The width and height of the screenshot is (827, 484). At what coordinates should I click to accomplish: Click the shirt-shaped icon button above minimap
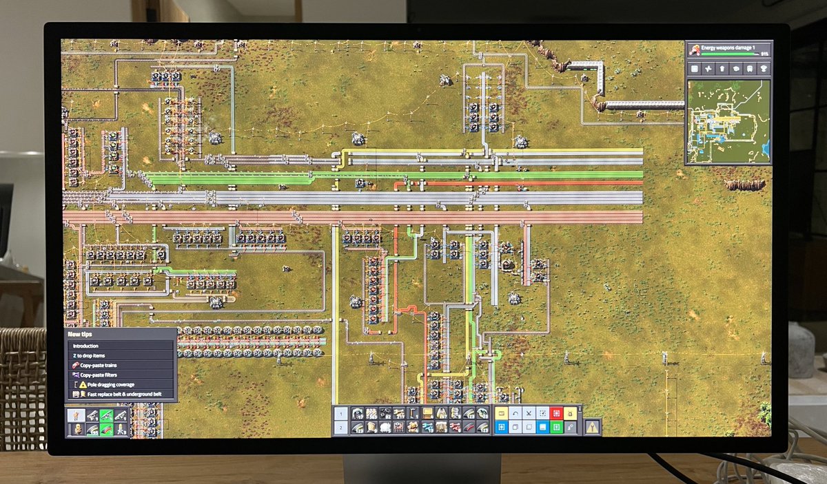pos(722,69)
